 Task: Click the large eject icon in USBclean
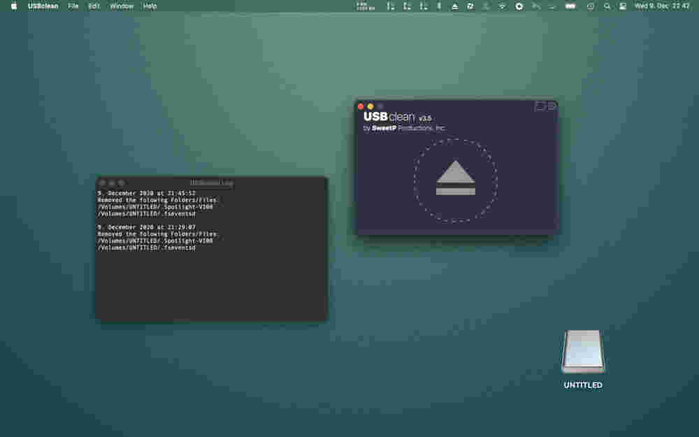(x=455, y=178)
